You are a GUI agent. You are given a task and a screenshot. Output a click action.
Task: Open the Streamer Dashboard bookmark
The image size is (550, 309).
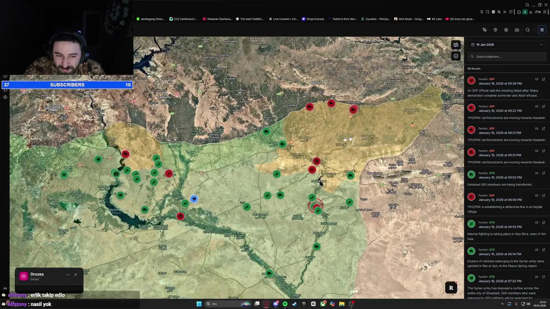tap(217, 19)
